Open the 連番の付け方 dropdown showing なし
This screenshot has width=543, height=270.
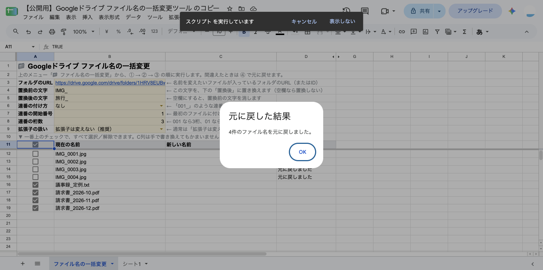pyautogui.click(x=161, y=106)
